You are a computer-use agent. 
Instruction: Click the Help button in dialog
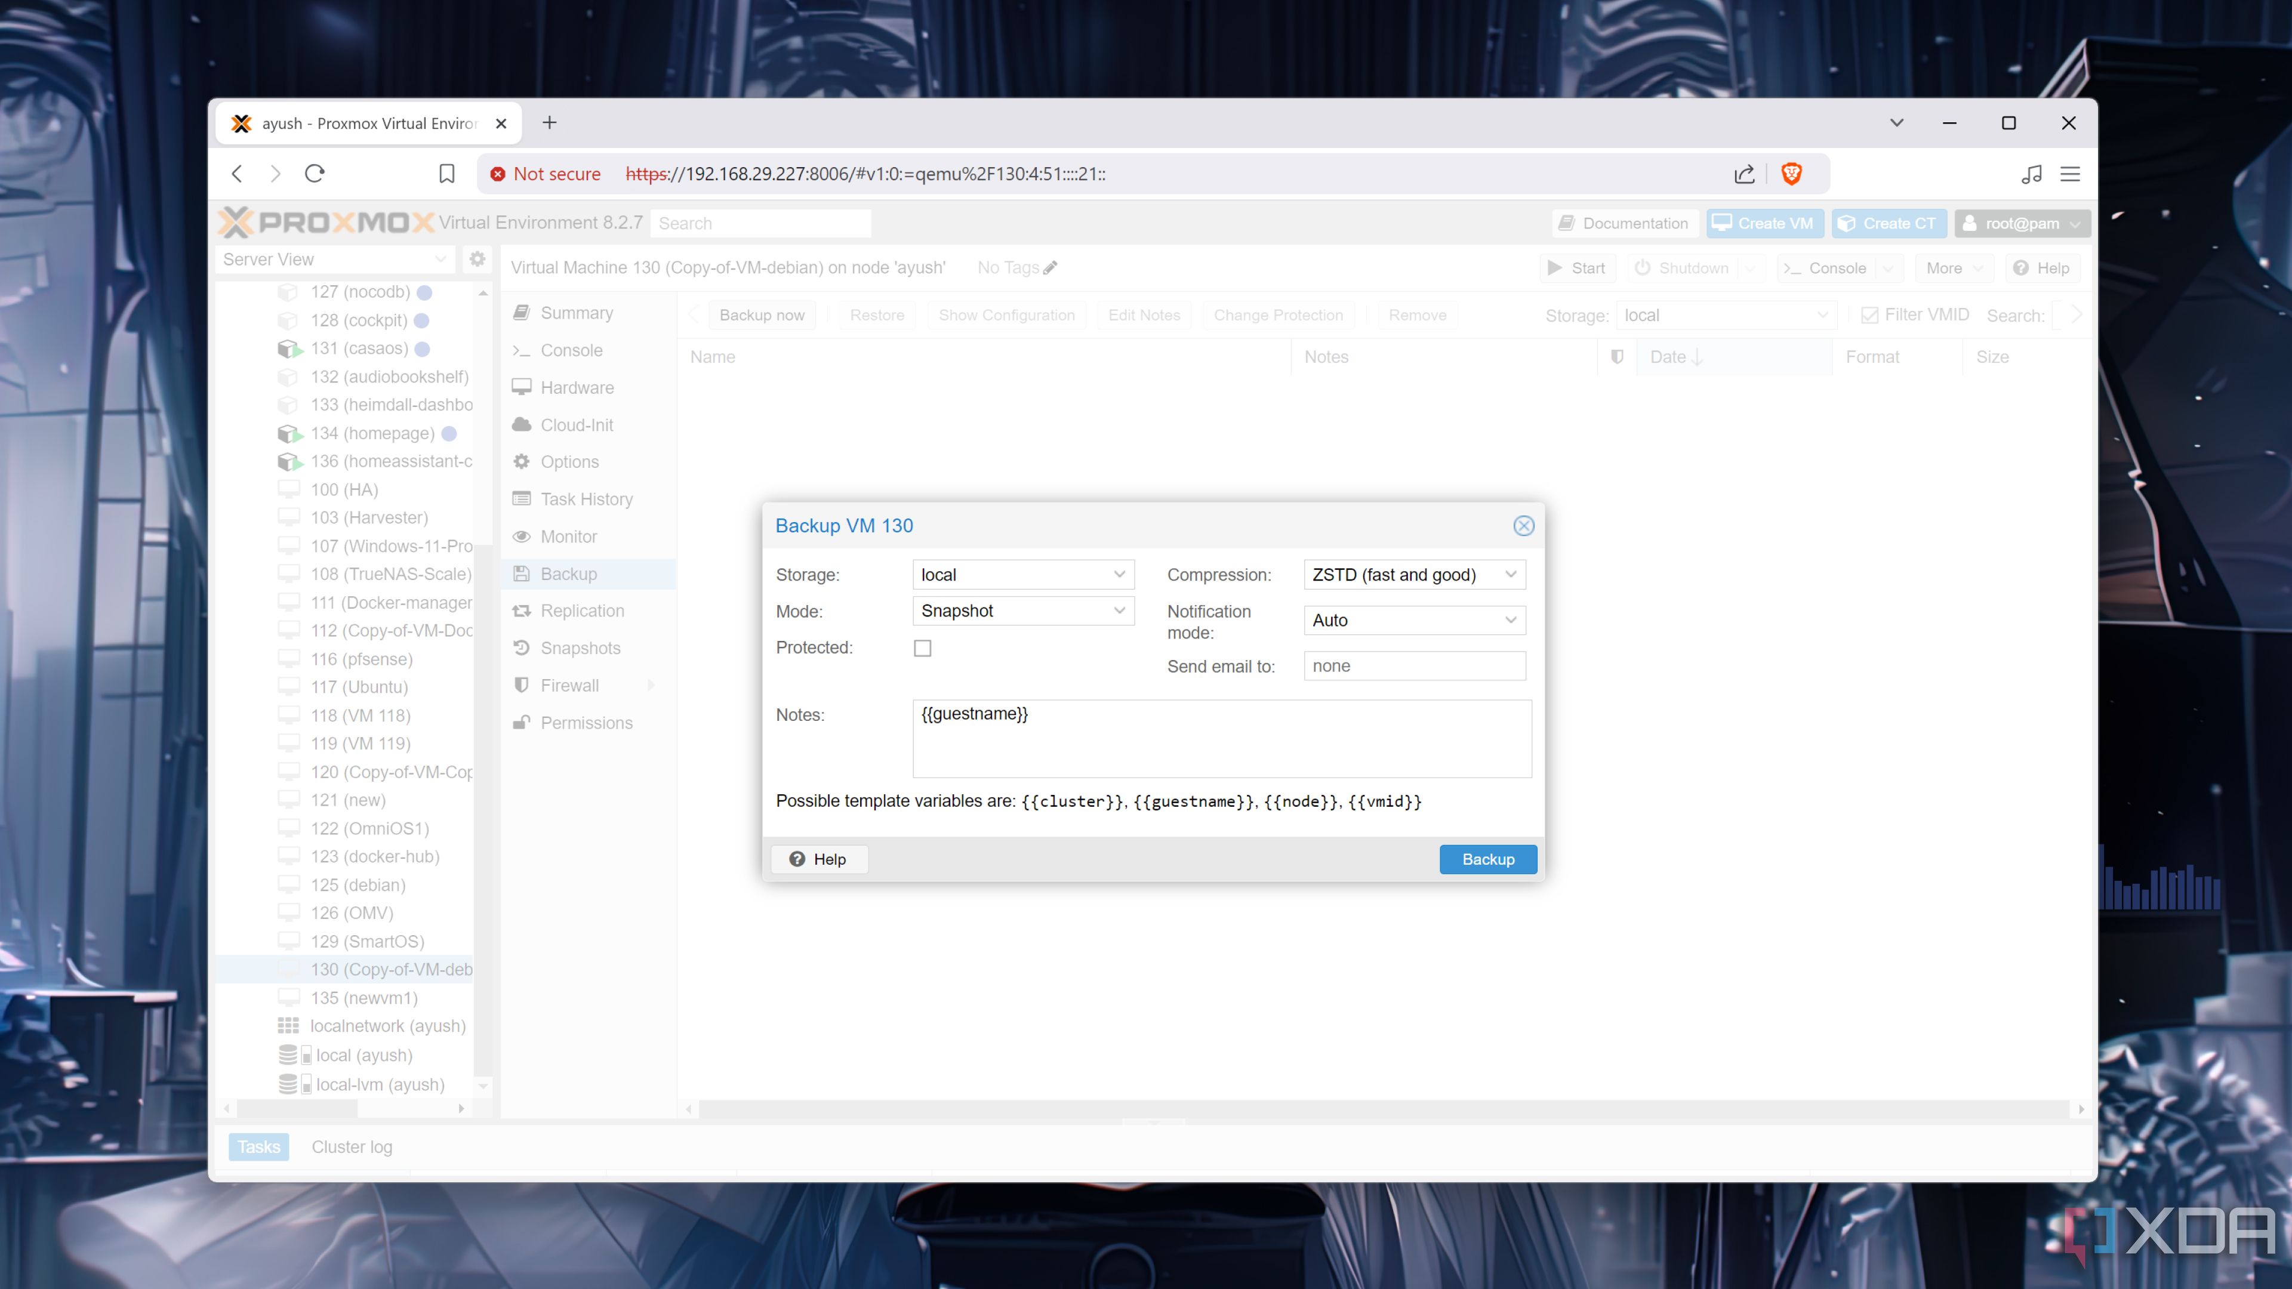click(x=817, y=858)
